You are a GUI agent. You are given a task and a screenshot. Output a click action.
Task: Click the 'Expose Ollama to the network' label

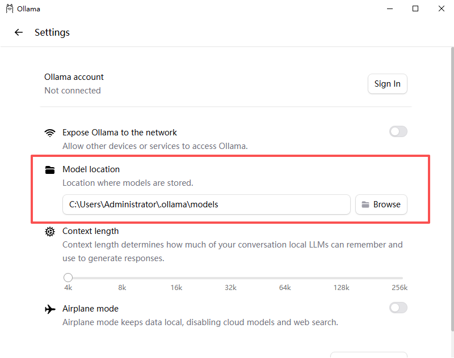click(120, 133)
